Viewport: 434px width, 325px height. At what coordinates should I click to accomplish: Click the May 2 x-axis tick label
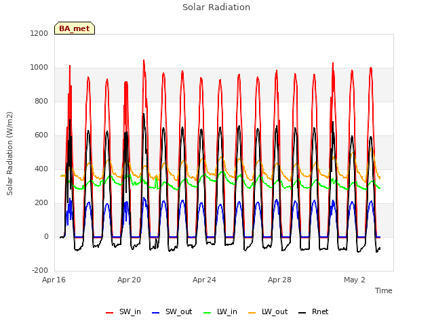coord(355,280)
